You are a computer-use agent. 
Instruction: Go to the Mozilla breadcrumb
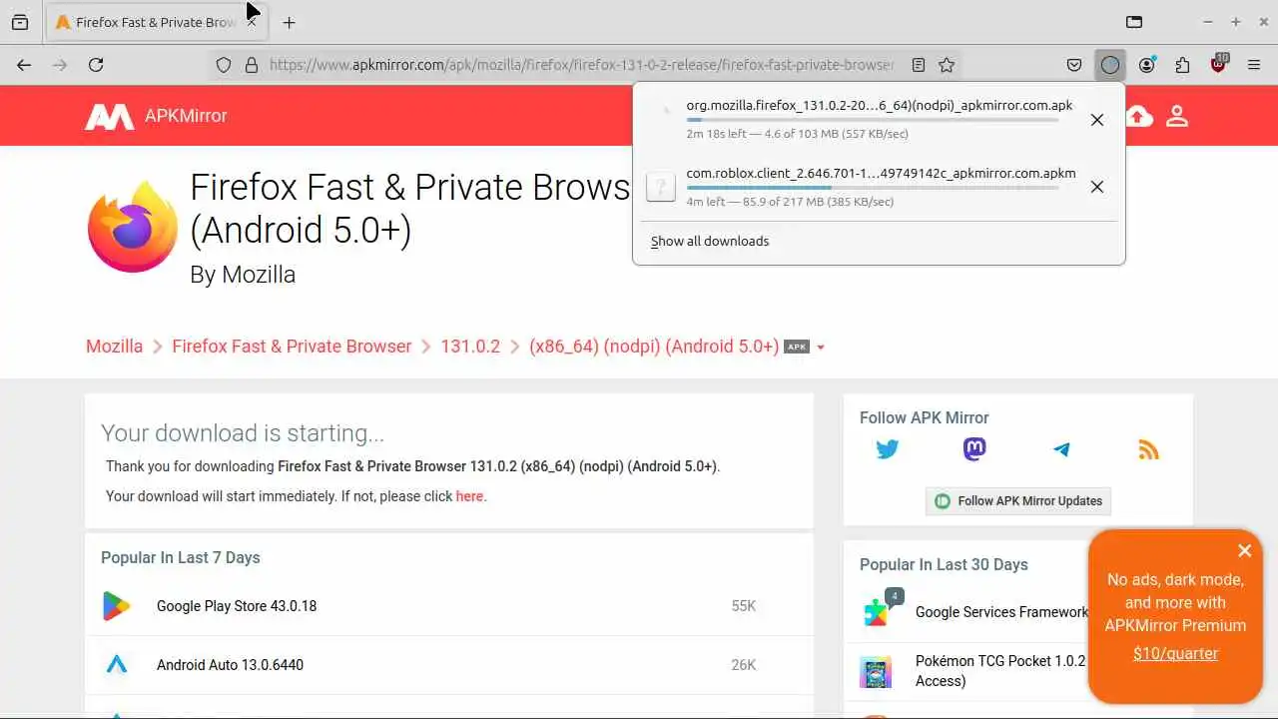pyautogui.click(x=114, y=347)
